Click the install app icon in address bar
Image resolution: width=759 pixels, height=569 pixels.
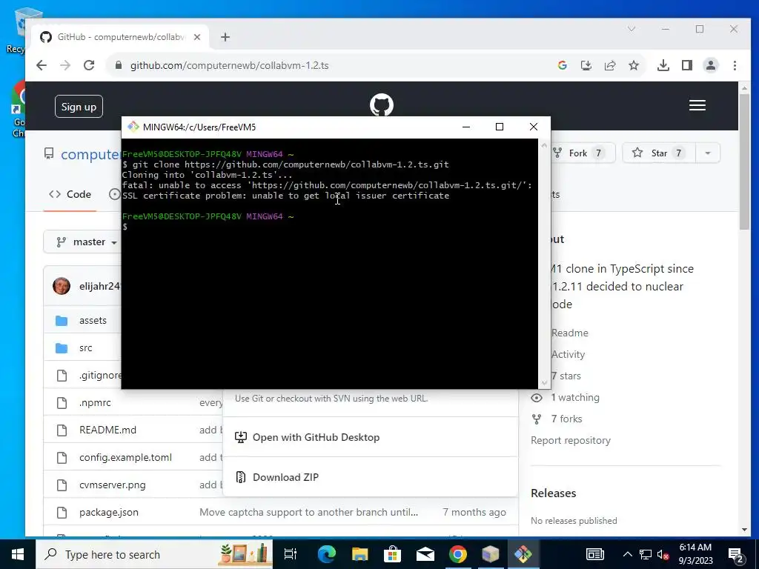coord(586,65)
